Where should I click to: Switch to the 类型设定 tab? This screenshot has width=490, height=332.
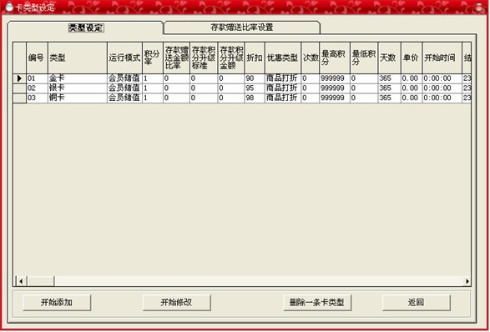pos(86,28)
